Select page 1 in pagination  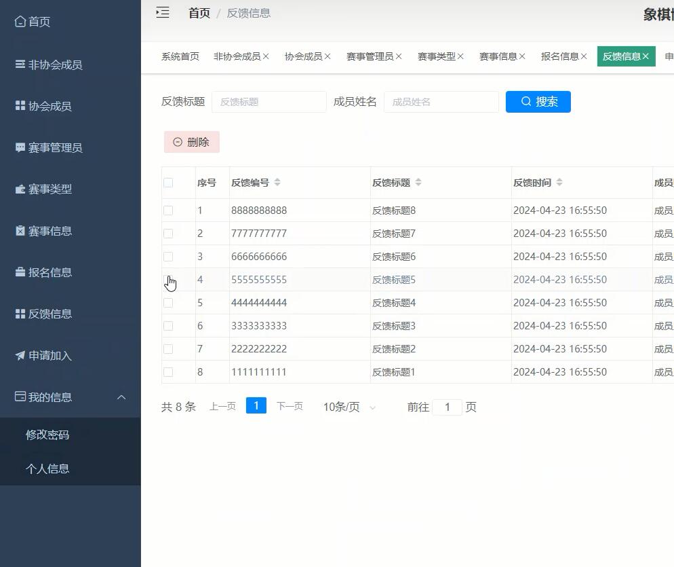[256, 405]
